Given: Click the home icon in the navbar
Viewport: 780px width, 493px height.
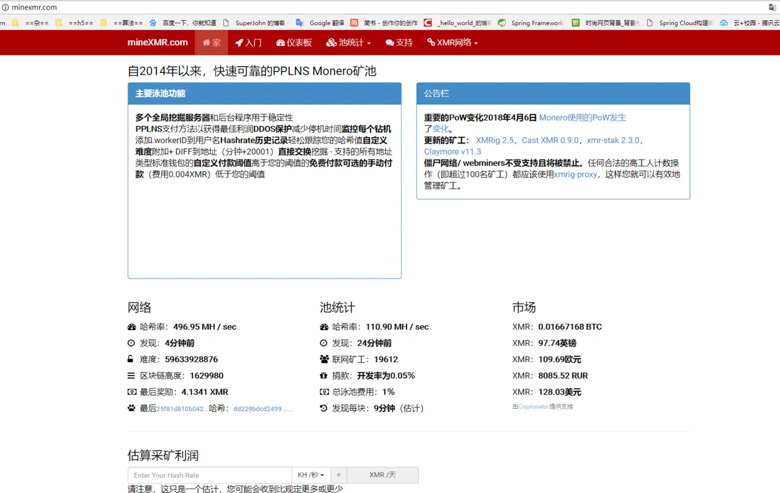Looking at the screenshot, I should click(206, 43).
